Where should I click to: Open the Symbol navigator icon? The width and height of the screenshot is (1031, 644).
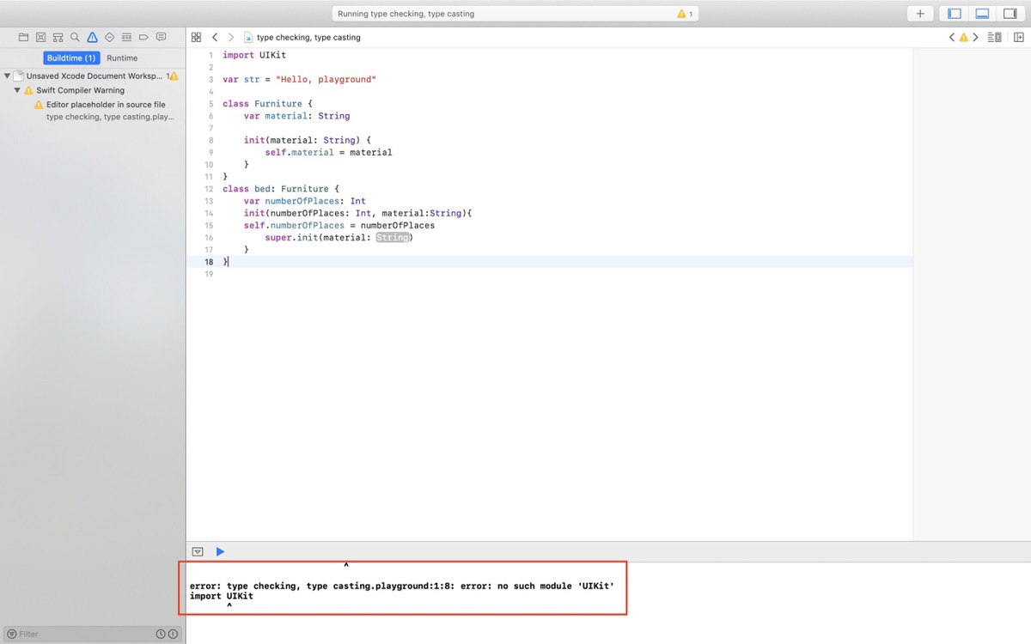tap(58, 37)
